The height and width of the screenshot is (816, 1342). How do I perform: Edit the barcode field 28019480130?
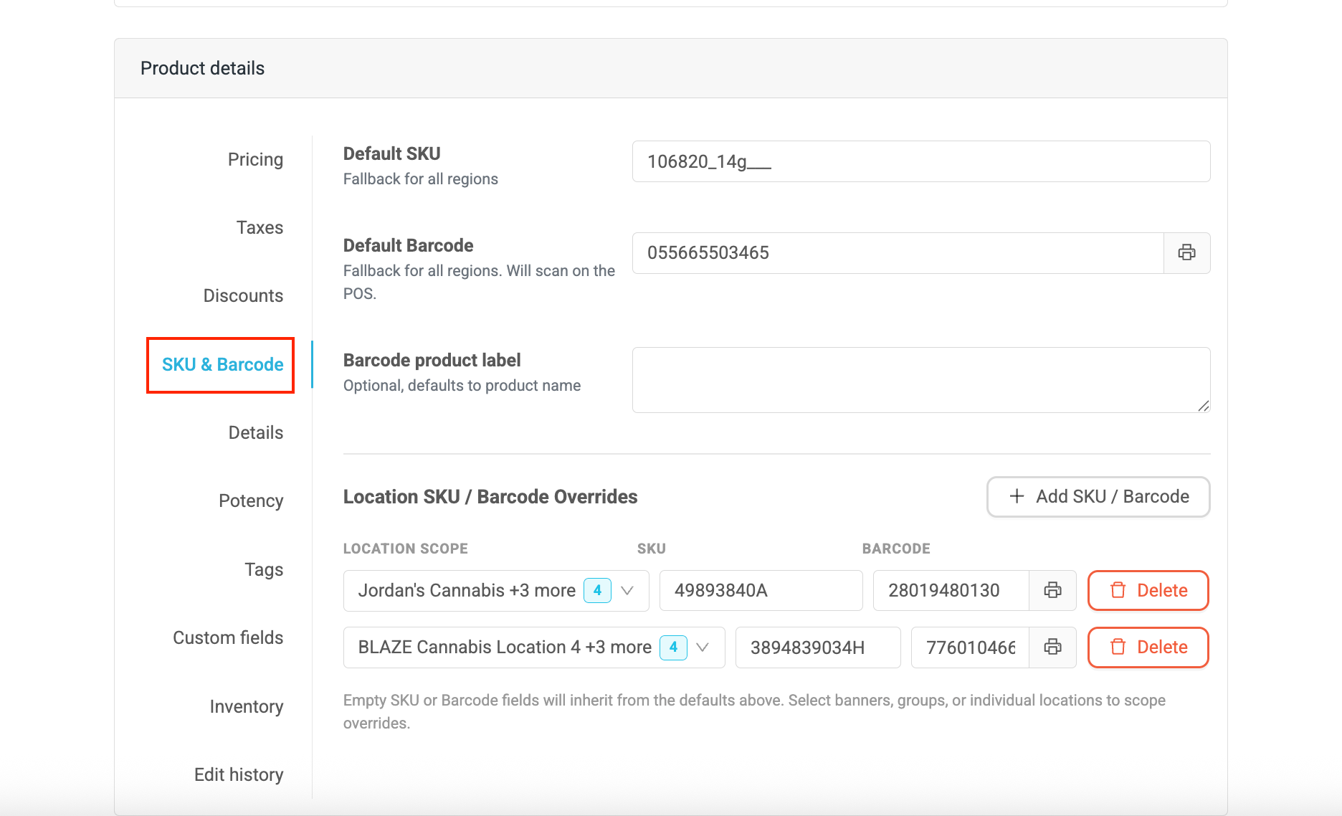tap(951, 590)
